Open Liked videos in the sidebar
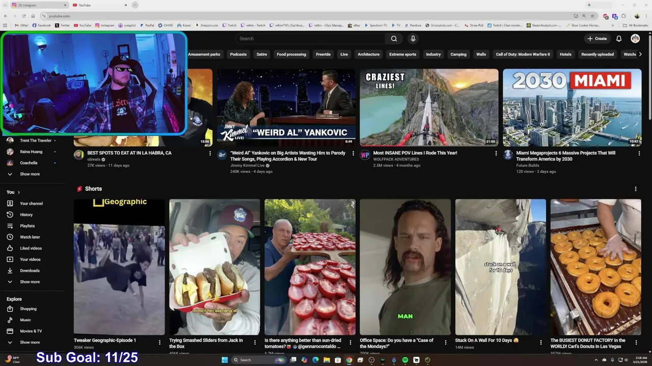Viewport: 652px width, 366px height. [31, 248]
